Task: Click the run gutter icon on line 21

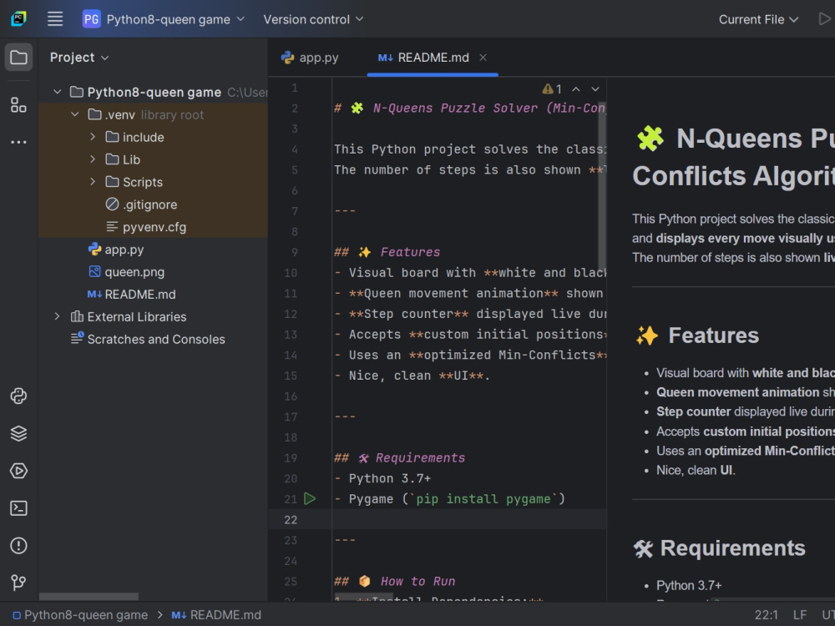Action: (310, 499)
